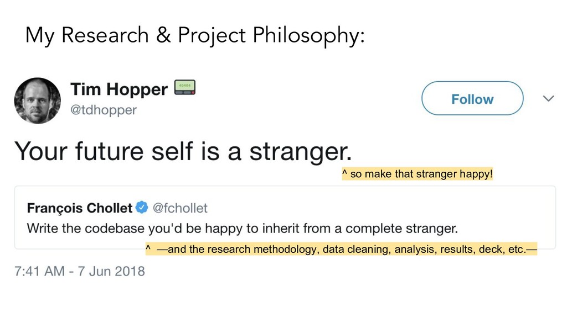Open the François Chollet name link
This screenshot has height=318, width=567.
(x=80, y=208)
